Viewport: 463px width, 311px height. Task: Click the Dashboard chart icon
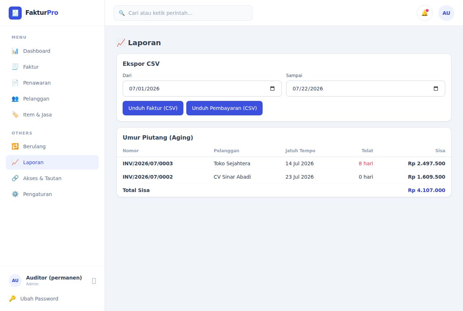[x=15, y=51]
